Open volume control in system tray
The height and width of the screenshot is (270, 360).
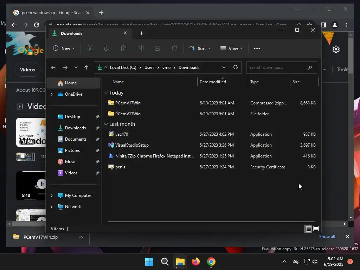[x=315, y=262]
